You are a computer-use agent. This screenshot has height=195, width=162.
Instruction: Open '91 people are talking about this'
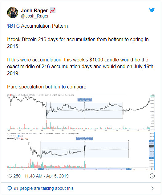click(44, 188)
